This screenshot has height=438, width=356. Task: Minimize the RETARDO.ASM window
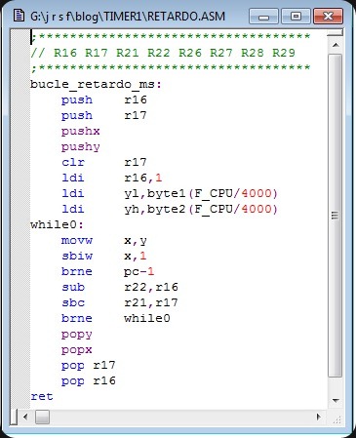tap(263, 17)
